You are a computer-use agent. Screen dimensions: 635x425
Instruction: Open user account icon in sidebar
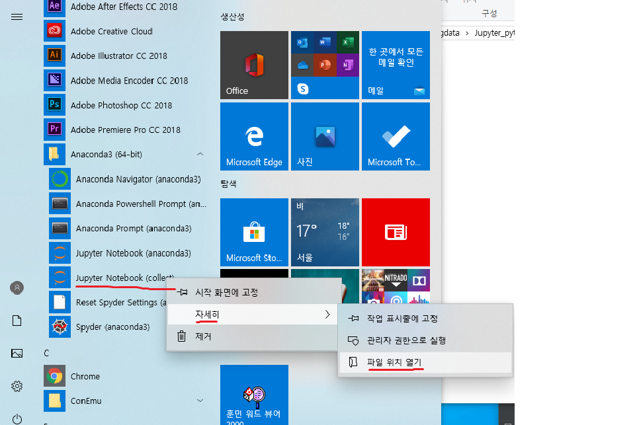pyautogui.click(x=17, y=288)
